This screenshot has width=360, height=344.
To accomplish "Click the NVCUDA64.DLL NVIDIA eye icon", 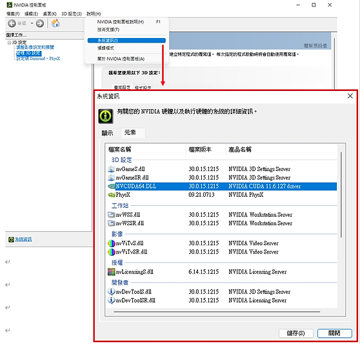I will [x=112, y=187].
